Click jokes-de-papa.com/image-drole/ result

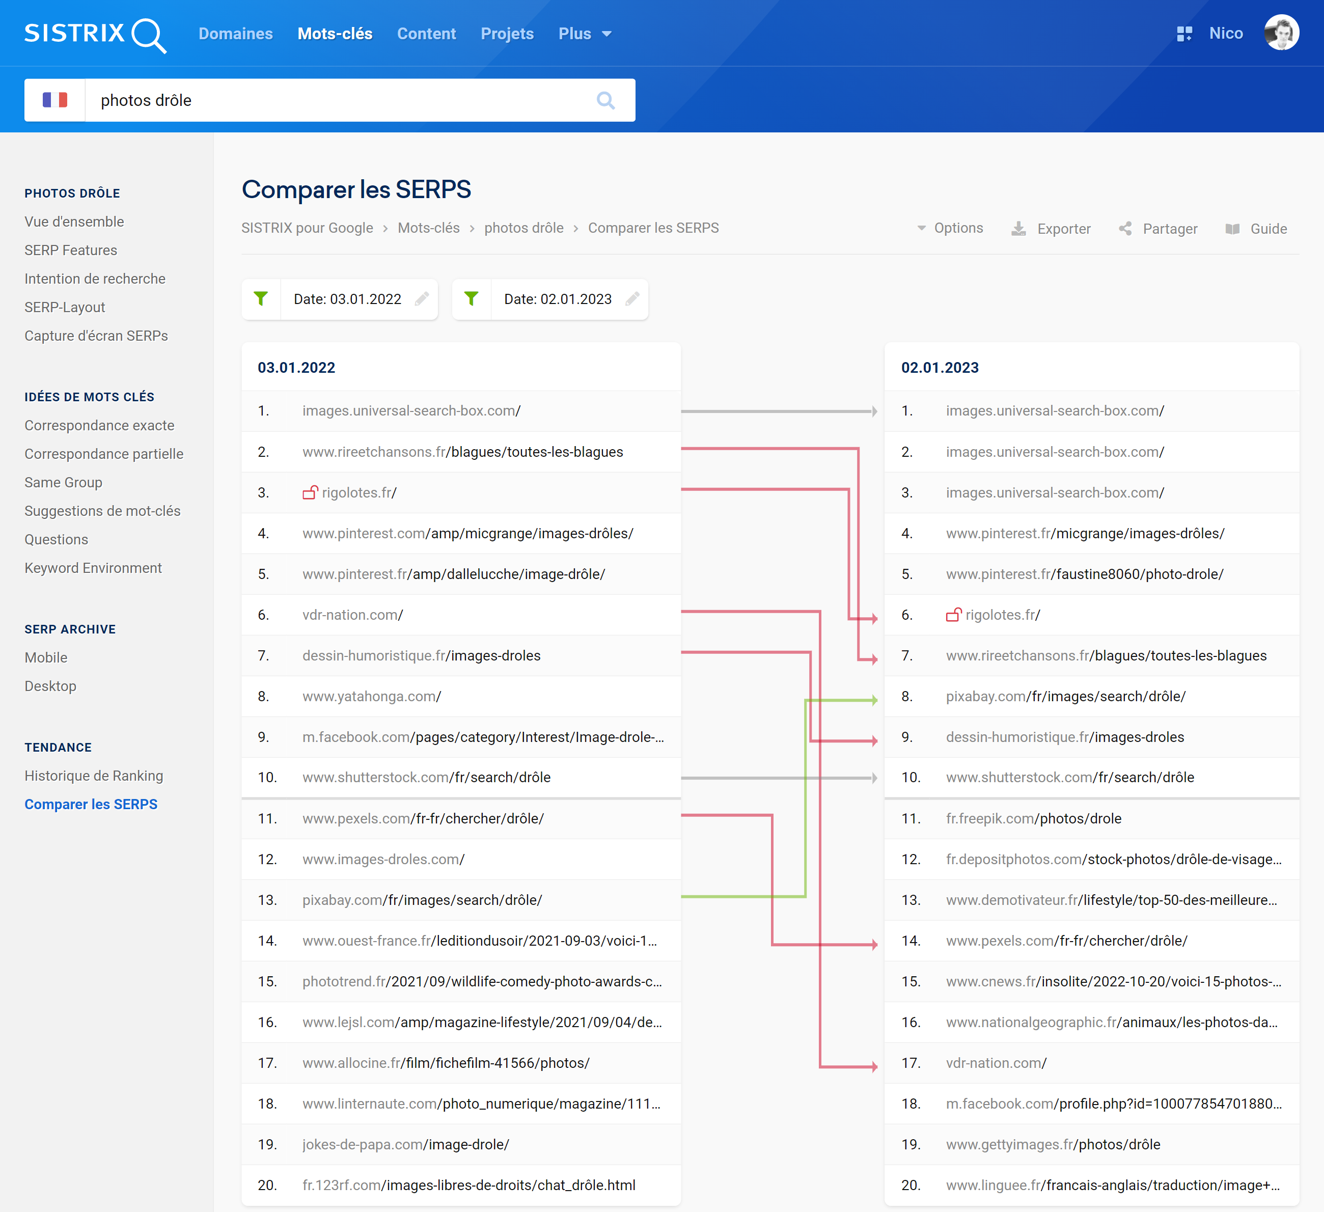pyautogui.click(x=406, y=1144)
